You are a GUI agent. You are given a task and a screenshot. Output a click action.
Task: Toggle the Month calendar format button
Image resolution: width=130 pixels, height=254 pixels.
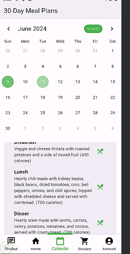[93, 29]
